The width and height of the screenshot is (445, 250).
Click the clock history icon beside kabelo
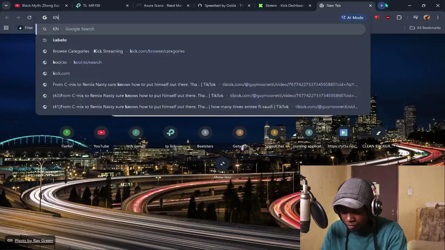tap(44, 40)
